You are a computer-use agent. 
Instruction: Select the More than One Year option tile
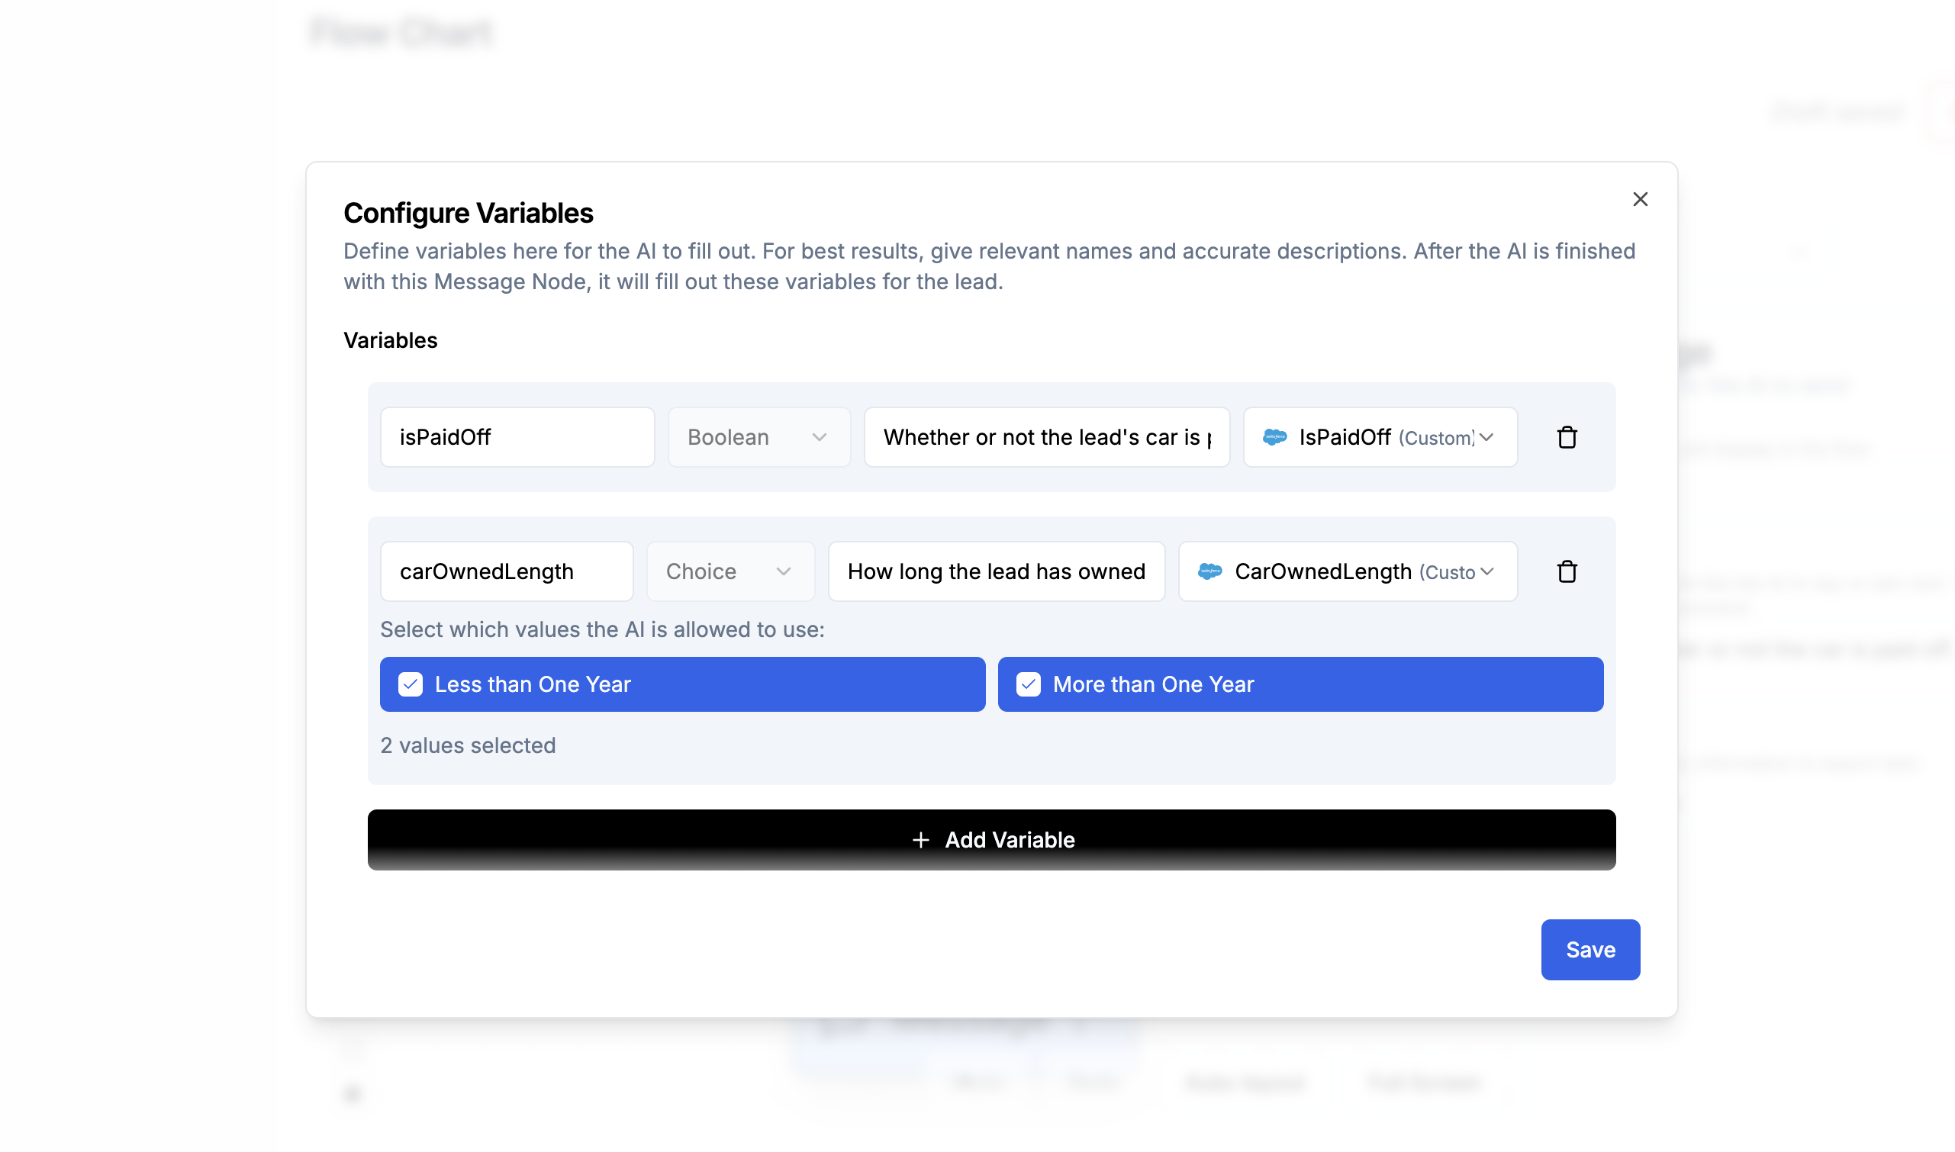[x=1299, y=684]
